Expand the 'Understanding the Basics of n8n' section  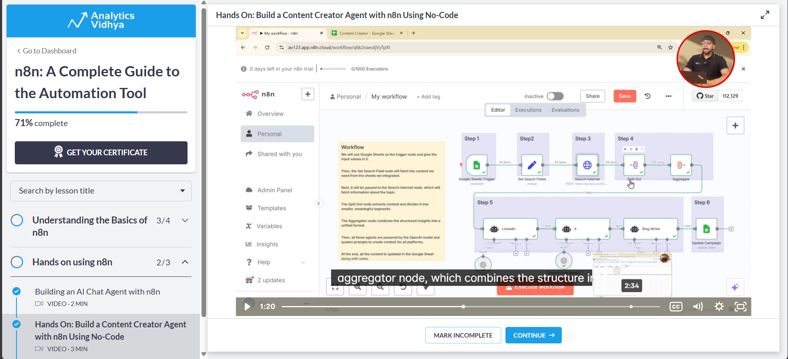coord(185,220)
